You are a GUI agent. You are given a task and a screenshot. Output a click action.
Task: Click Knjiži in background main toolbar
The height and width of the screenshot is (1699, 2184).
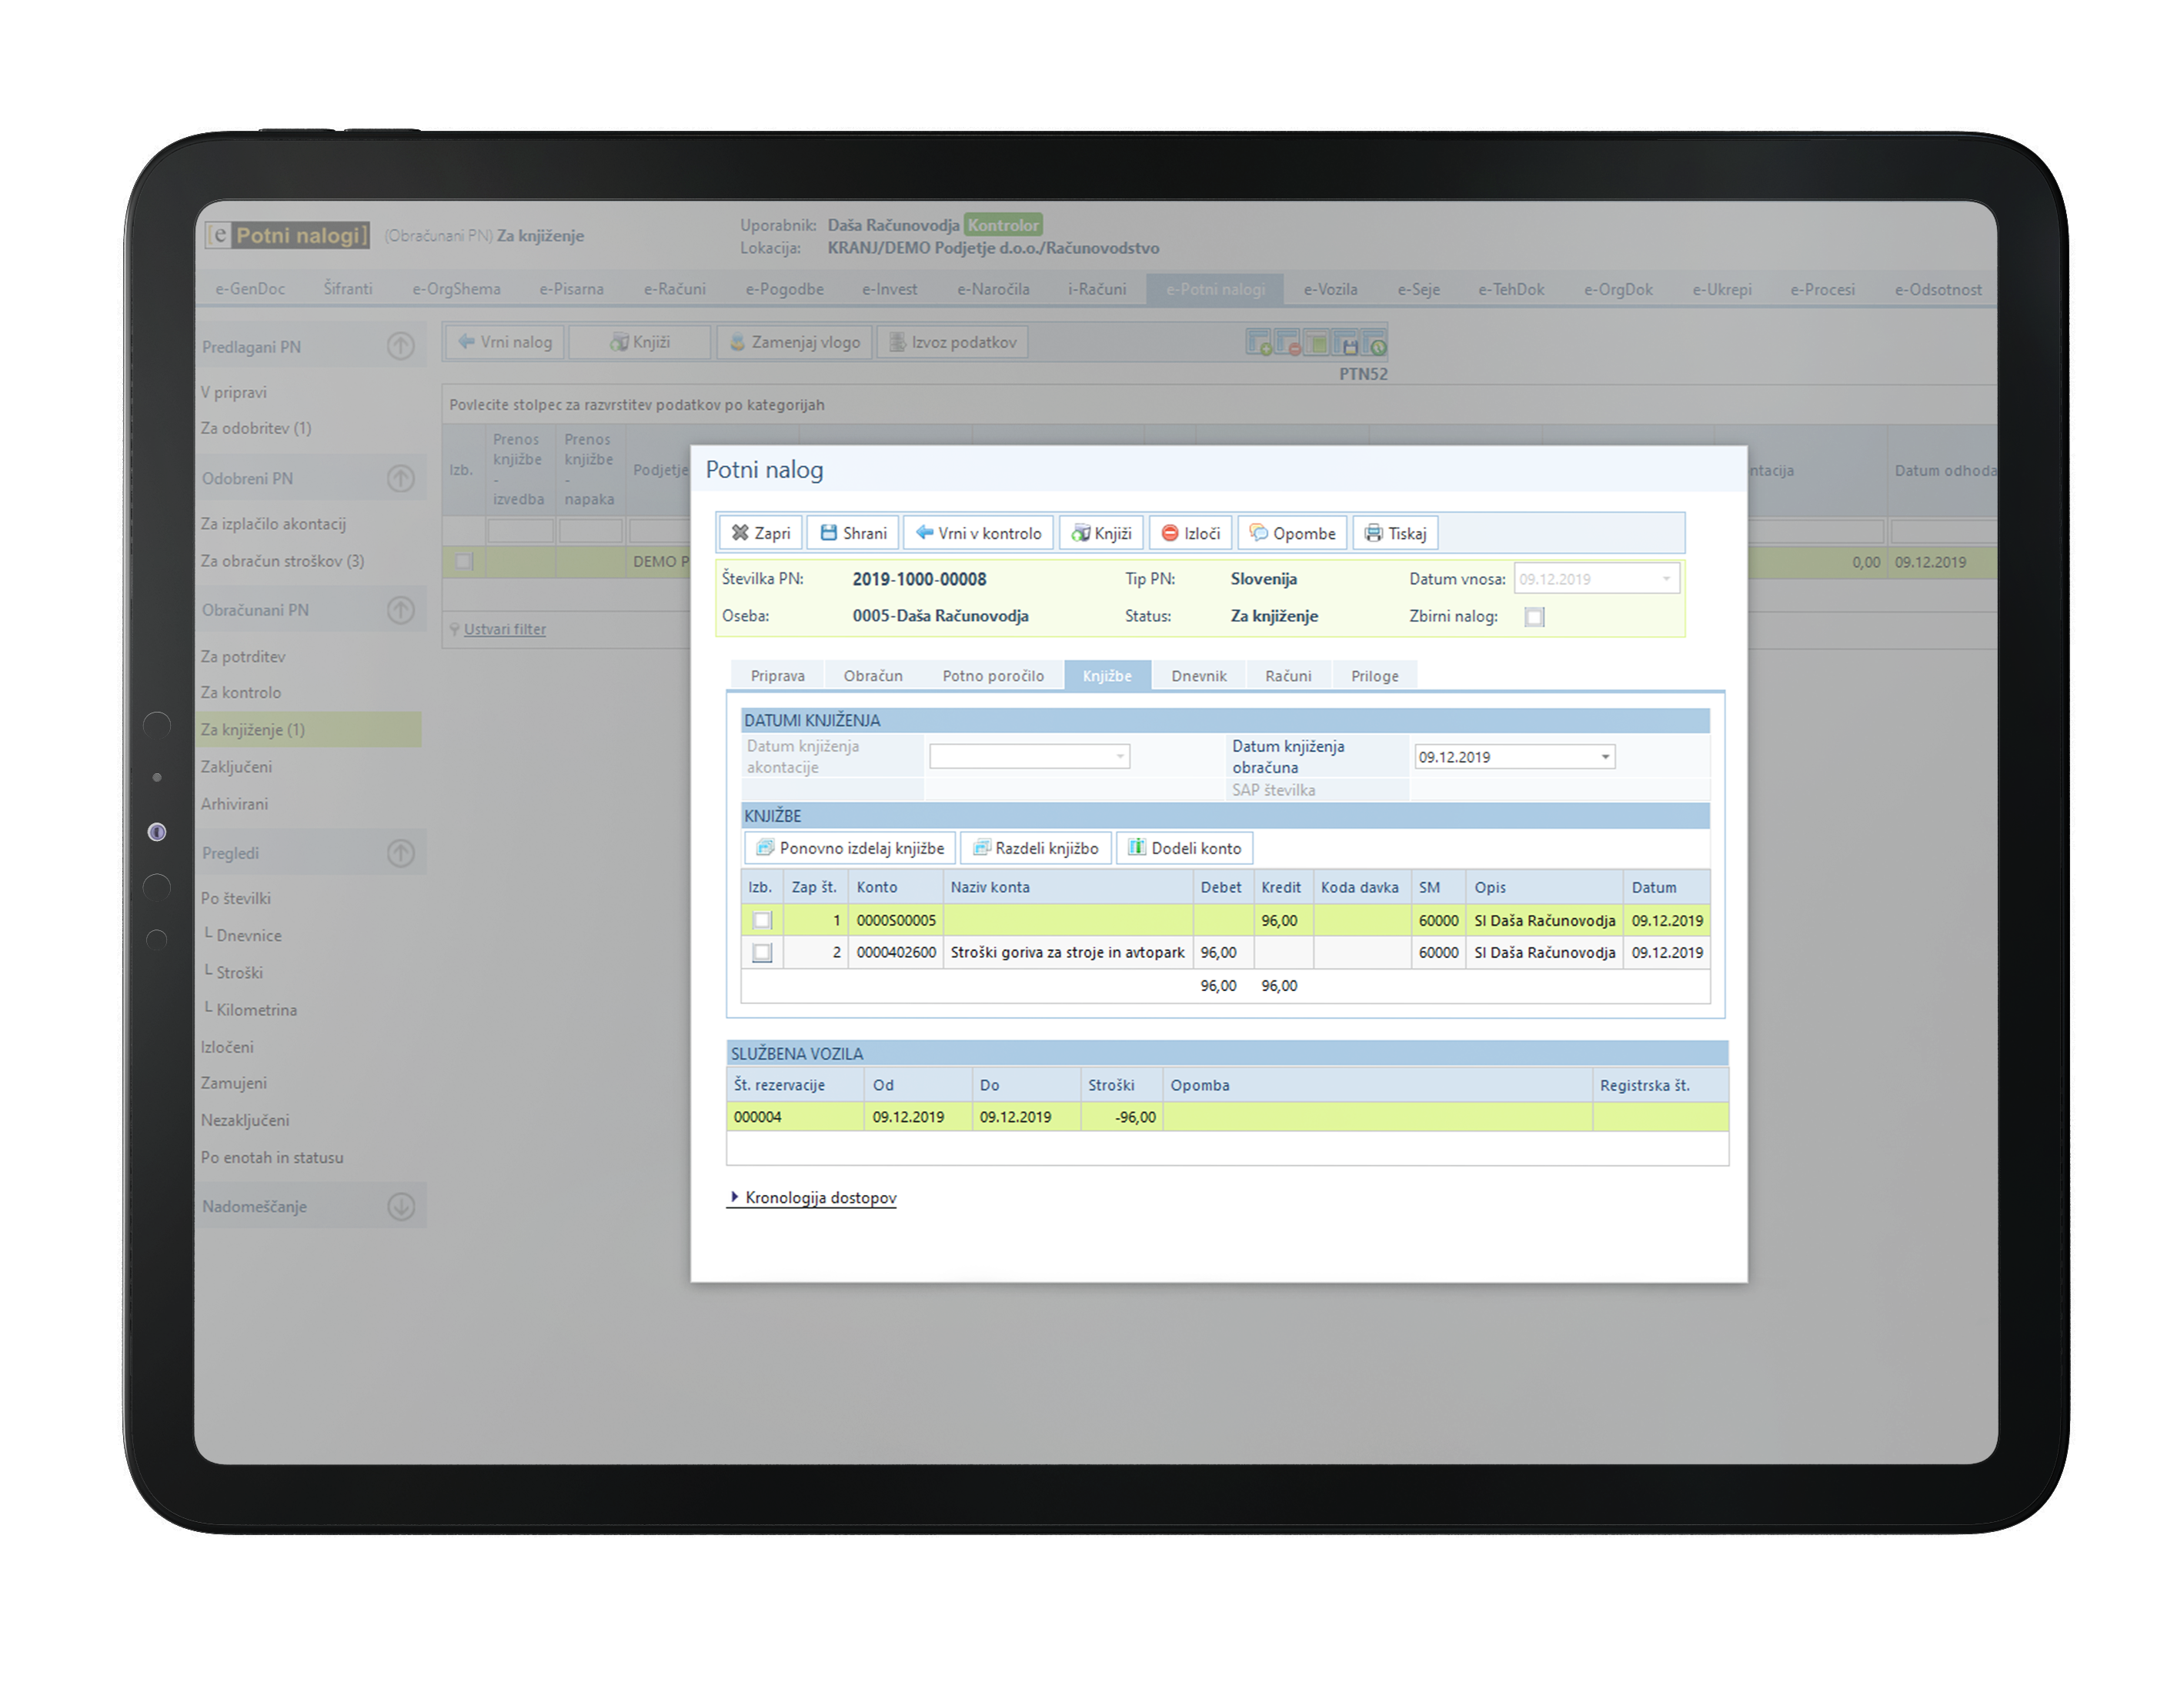click(640, 342)
